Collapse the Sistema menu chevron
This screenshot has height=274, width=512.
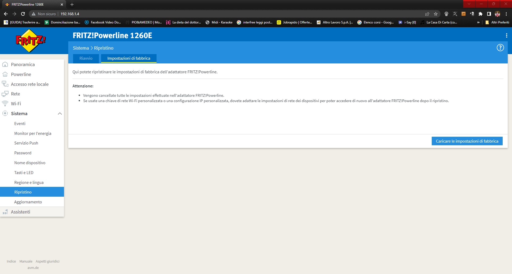tap(60, 114)
